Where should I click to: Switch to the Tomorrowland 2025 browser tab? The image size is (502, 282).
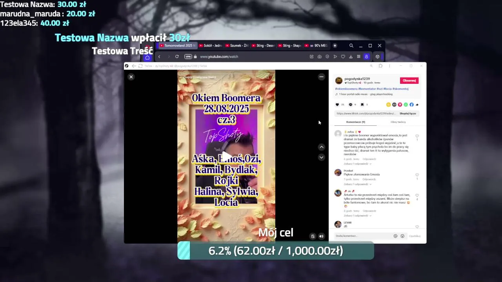tap(178, 46)
